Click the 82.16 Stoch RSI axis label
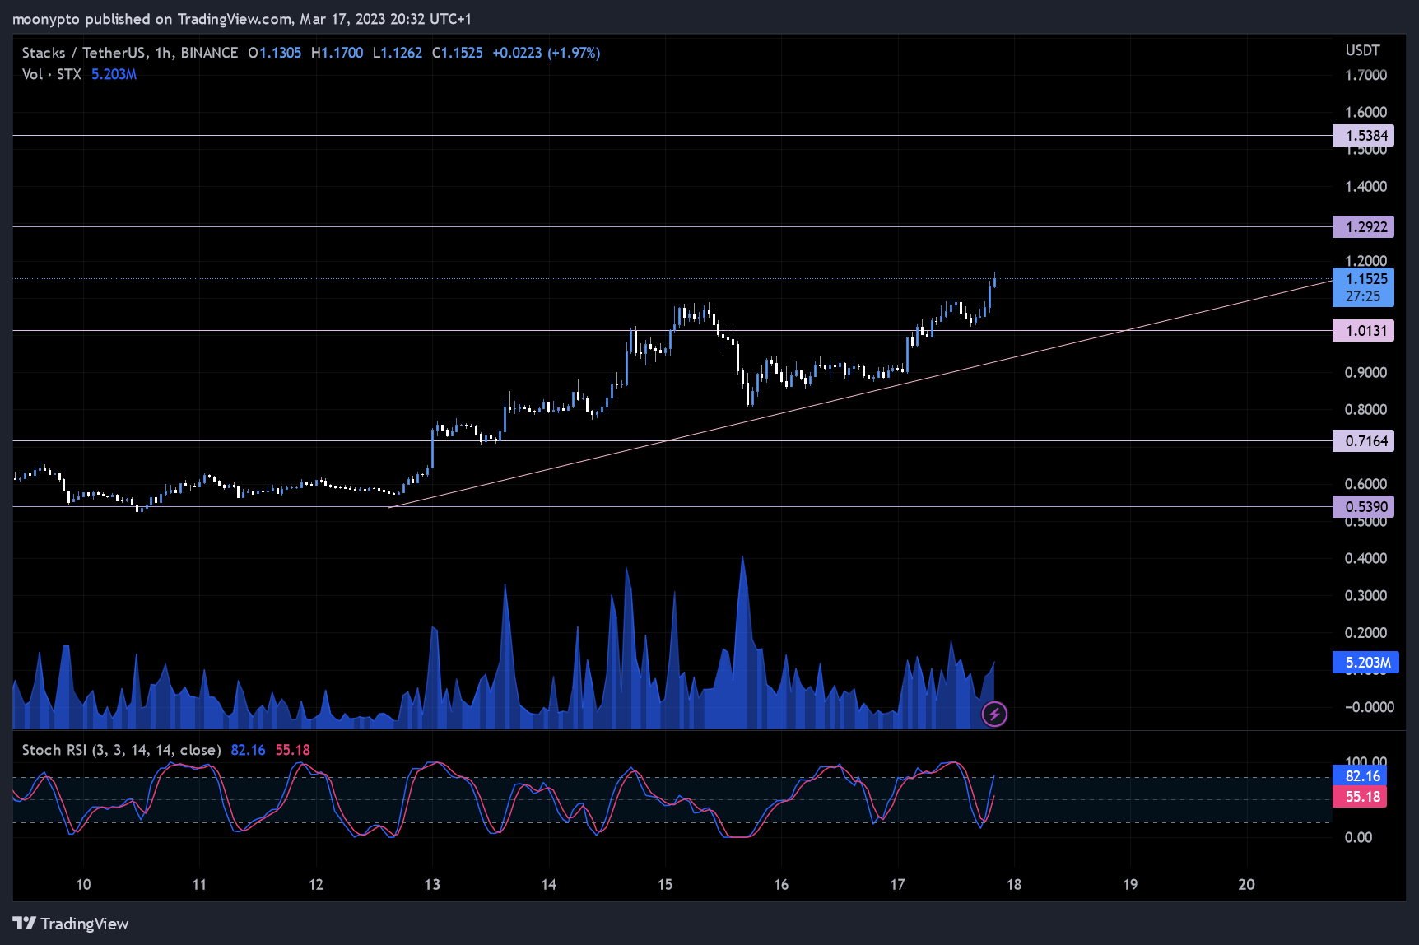Screen dimensions: 1419x945 [1360, 776]
